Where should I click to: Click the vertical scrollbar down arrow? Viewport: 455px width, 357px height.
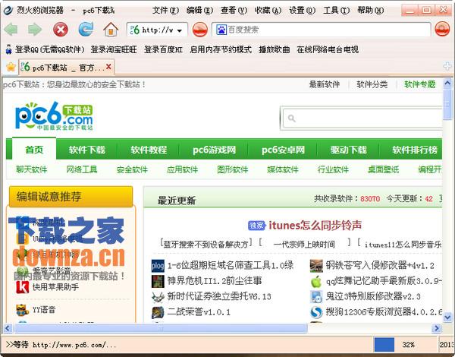point(447,317)
